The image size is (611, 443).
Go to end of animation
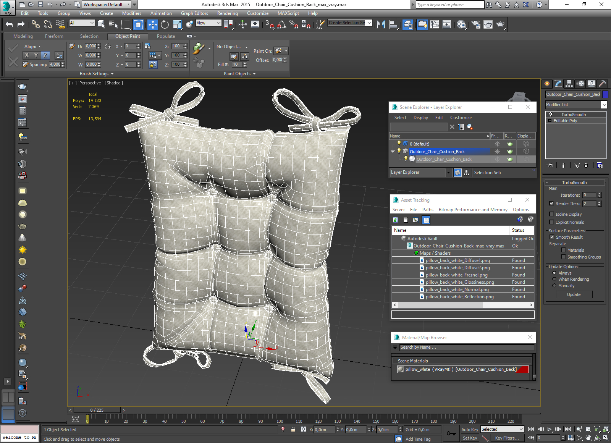[x=568, y=429]
